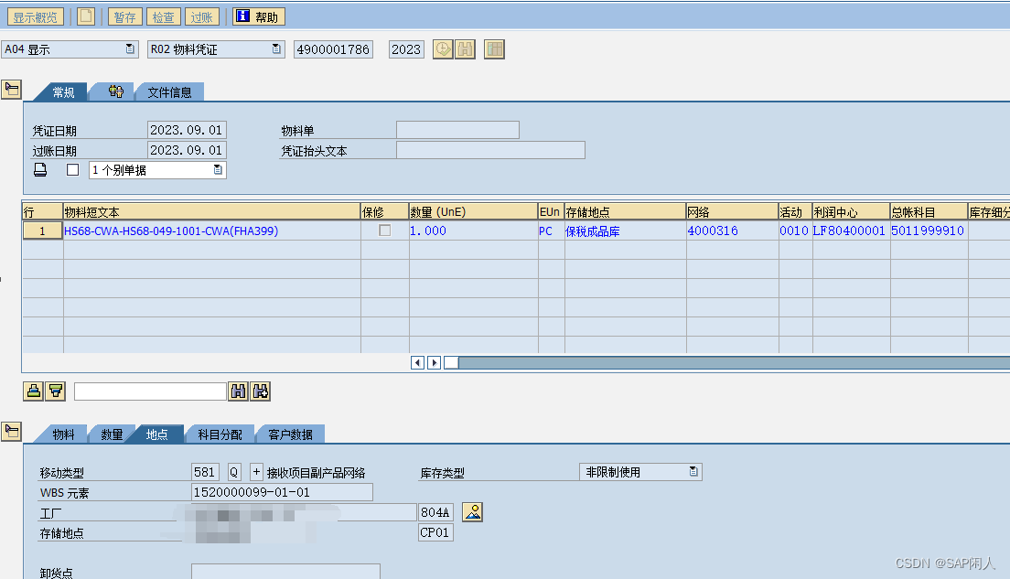Click the 物料短文本 column header

click(x=211, y=212)
